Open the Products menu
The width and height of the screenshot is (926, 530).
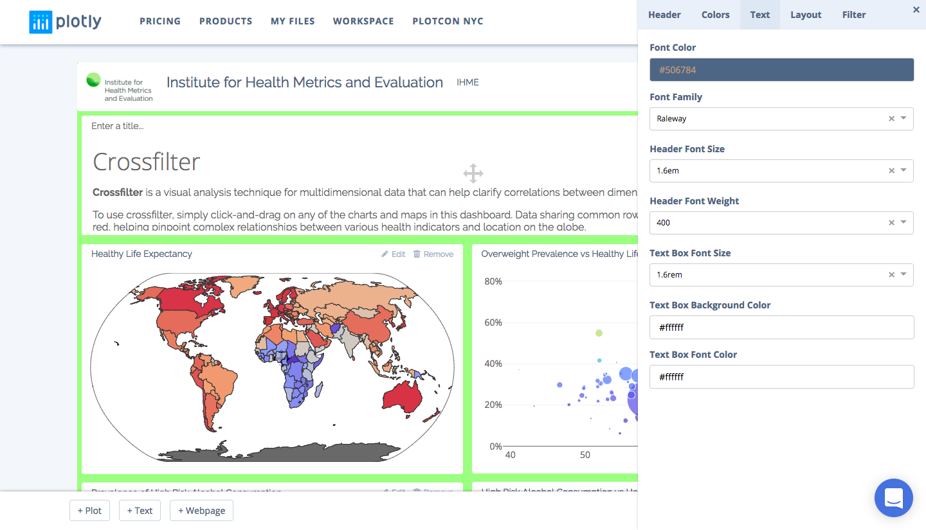(226, 21)
